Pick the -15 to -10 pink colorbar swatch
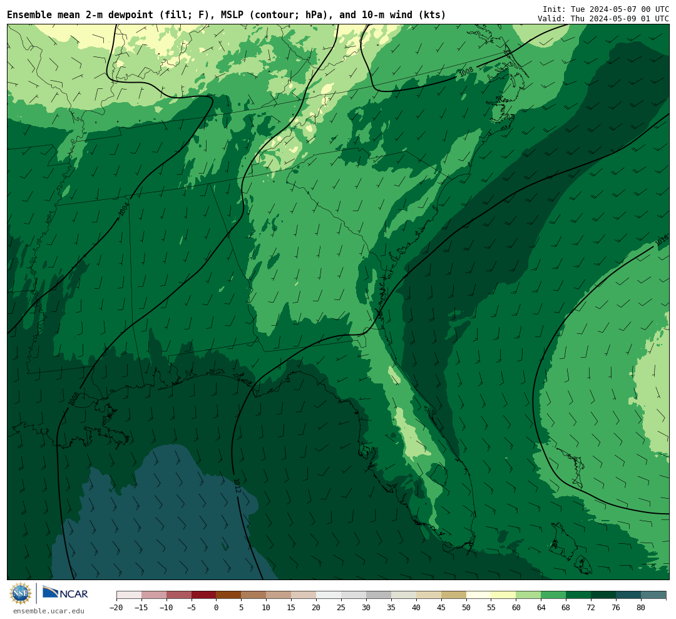The image size is (676, 619). pos(154,595)
